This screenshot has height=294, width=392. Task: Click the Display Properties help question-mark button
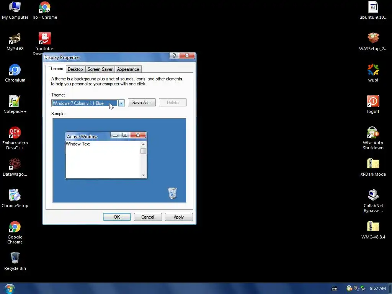pyautogui.click(x=174, y=56)
